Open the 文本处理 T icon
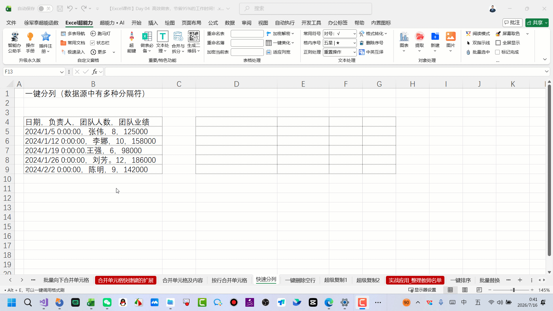 tap(162, 42)
